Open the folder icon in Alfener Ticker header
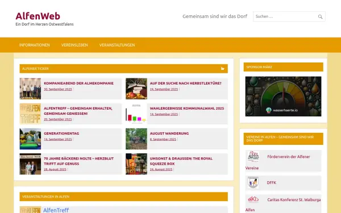The height and width of the screenshot is (213, 341). tap(222, 69)
